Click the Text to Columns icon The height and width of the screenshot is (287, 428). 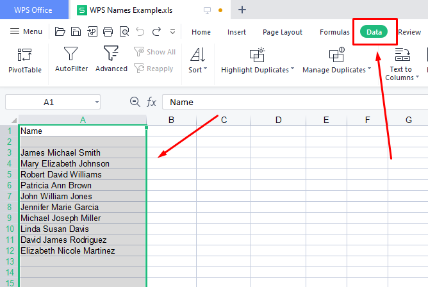click(x=401, y=54)
